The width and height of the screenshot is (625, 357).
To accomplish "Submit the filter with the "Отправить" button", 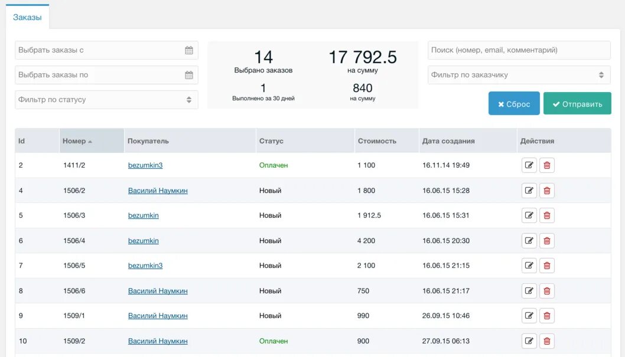I will click(577, 103).
